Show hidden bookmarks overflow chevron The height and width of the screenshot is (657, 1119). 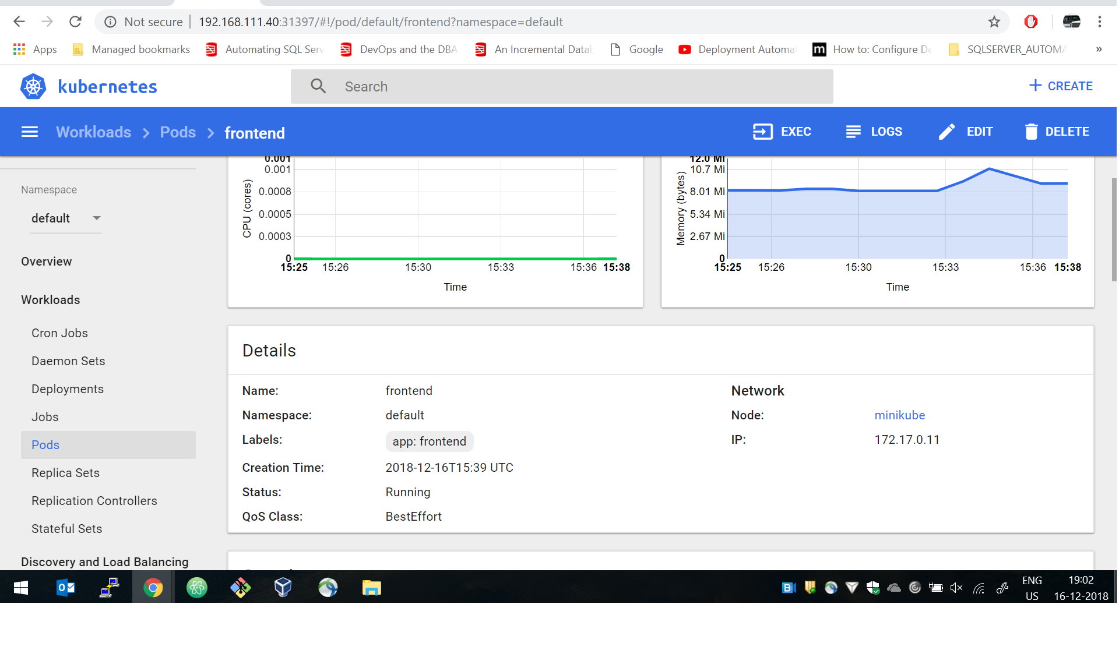pos(1099,50)
